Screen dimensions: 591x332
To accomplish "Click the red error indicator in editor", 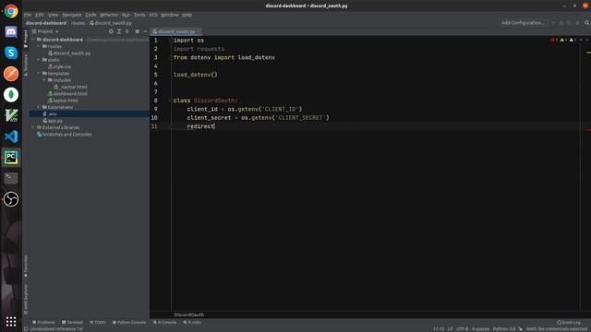I will coord(554,40).
